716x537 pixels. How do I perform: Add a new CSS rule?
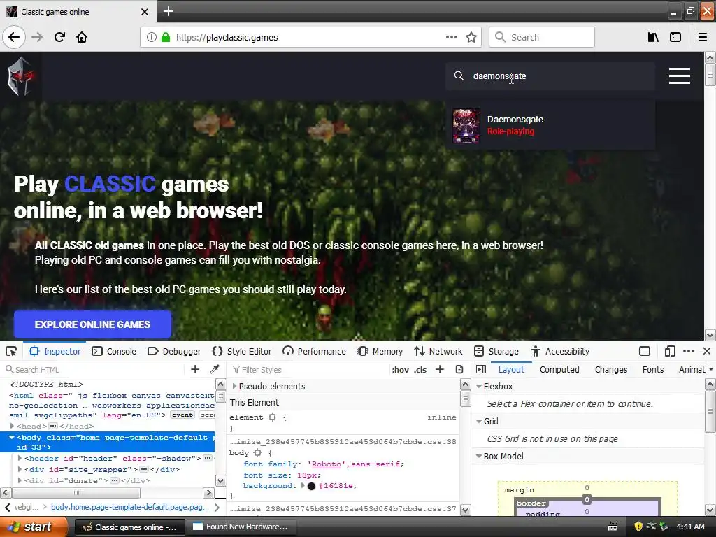440,369
